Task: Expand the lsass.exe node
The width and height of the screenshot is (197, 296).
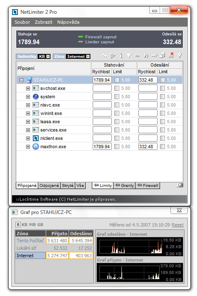Action: tap(28, 122)
